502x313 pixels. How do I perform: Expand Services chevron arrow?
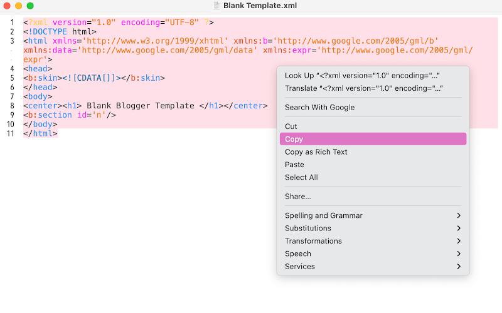[459, 267]
